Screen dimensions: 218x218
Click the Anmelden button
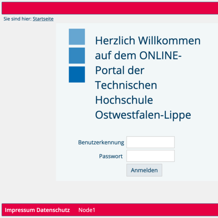point(144,170)
